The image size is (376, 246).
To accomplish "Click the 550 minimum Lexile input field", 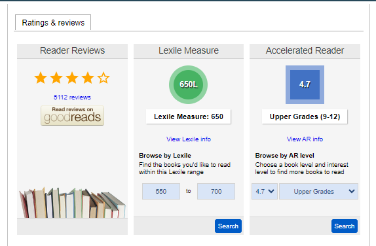I will click(161, 192).
